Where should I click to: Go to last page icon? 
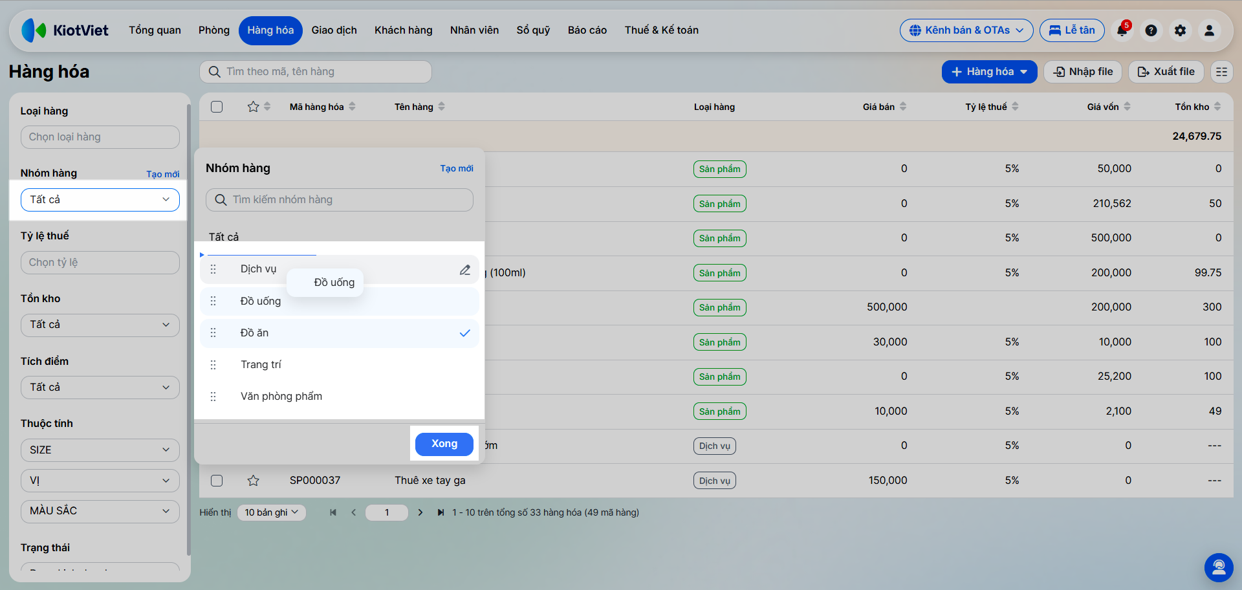tap(441, 512)
